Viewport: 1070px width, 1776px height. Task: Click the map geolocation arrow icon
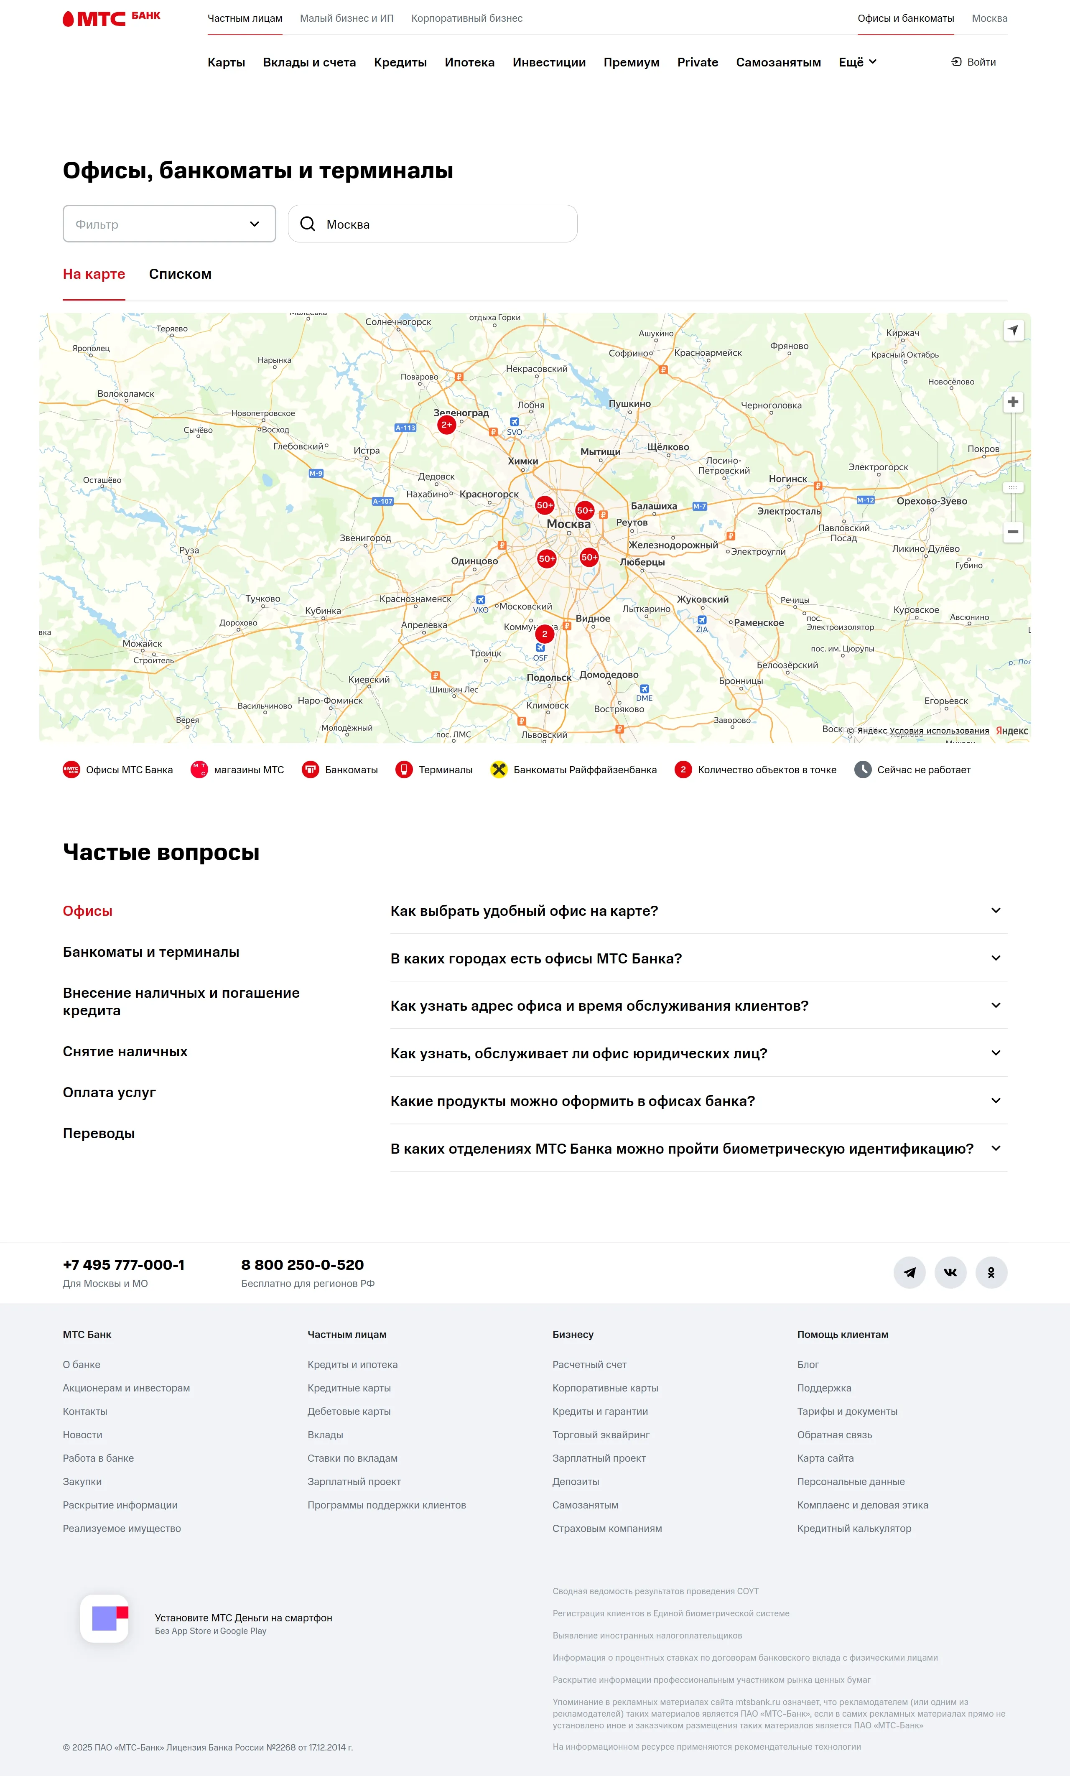pos(1013,330)
